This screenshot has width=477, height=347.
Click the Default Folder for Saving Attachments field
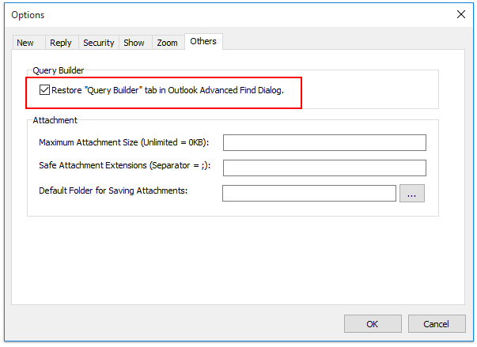coord(309,193)
